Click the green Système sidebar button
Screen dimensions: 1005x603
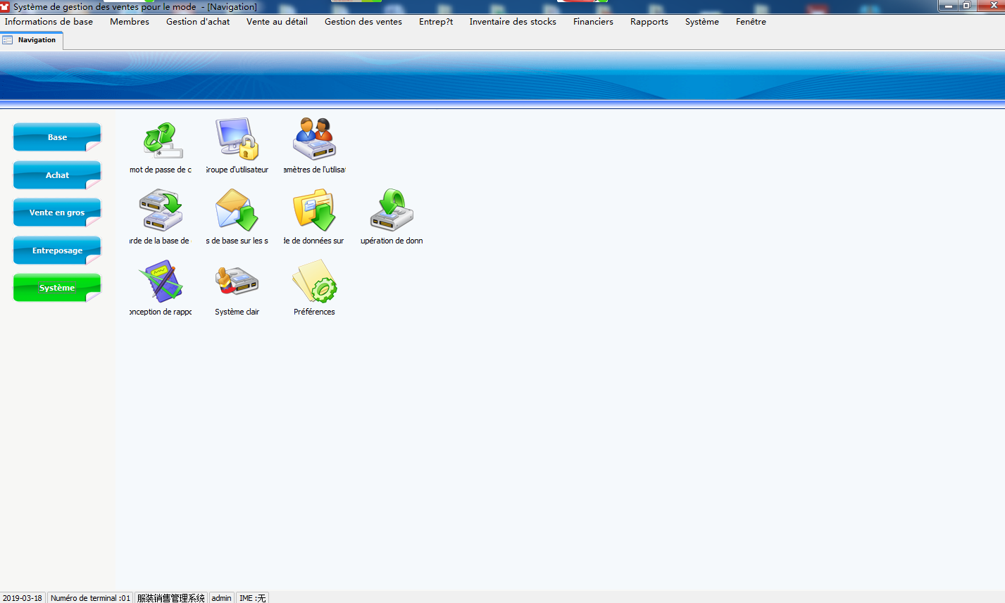(x=57, y=288)
